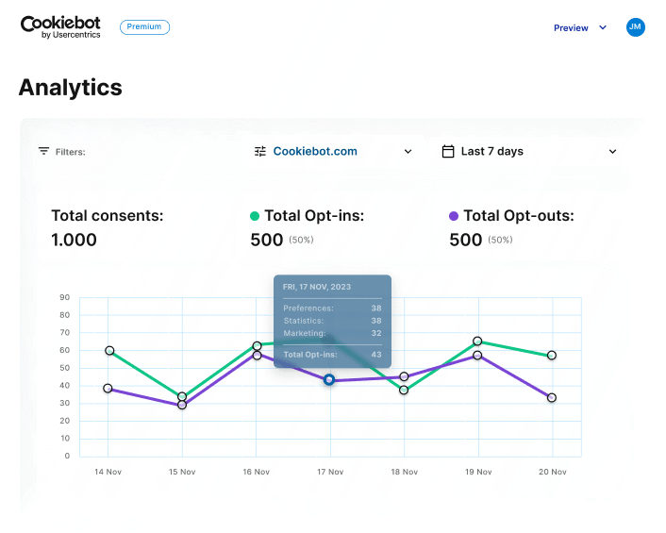Click the purple 20 Nov data point

552,398
